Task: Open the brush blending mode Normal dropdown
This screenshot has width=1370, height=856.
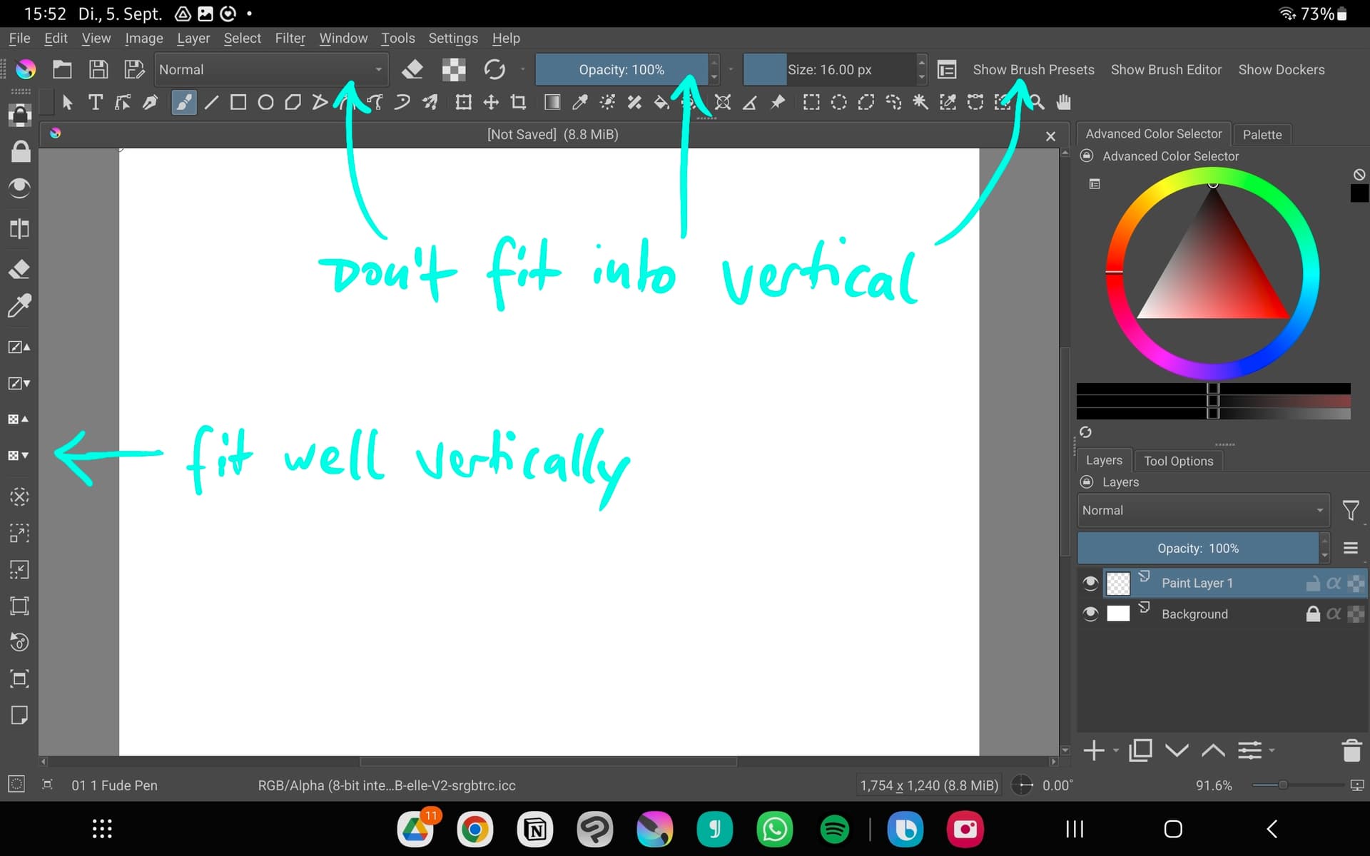Action: click(271, 69)
